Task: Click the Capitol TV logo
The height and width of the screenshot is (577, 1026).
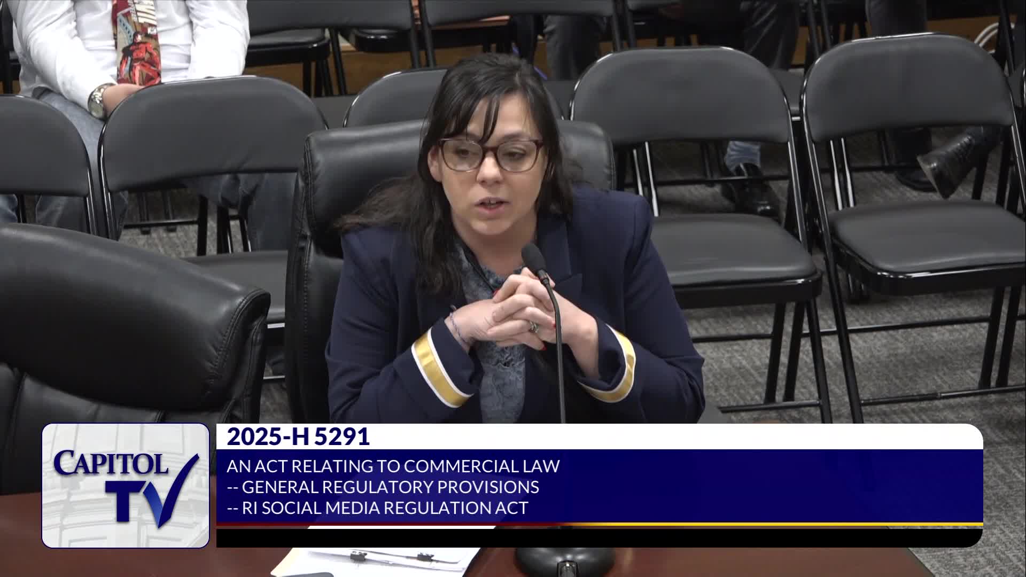Action: click(126, 486)
